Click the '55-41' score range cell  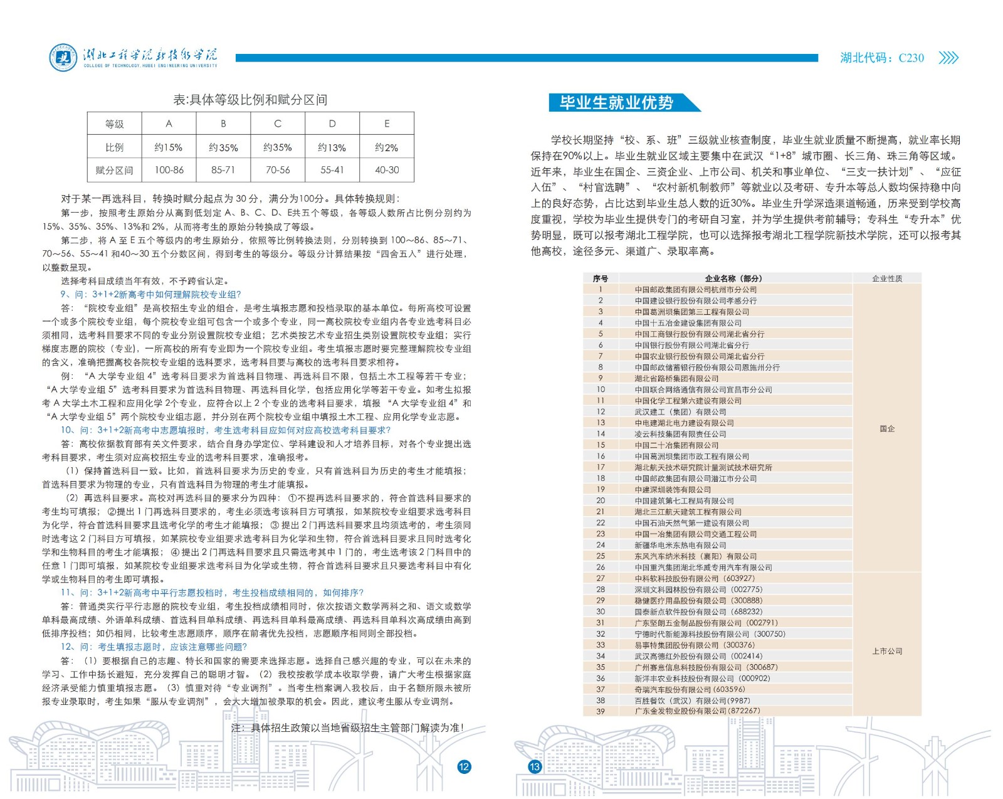(332, 170)
